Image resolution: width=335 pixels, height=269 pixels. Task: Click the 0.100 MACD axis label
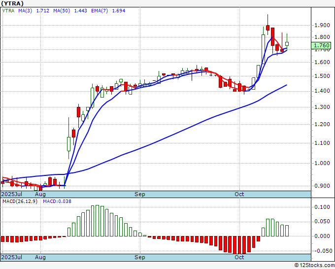coord(322,207)
